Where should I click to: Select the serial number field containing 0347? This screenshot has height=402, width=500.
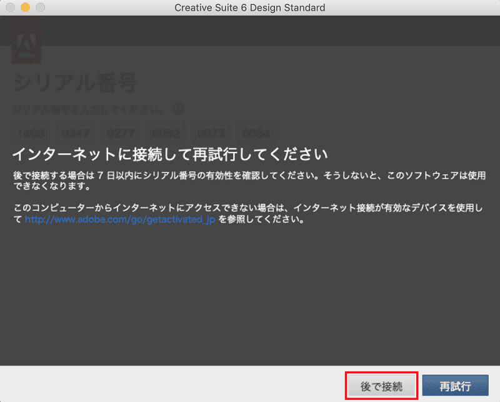tap(76, 133)
